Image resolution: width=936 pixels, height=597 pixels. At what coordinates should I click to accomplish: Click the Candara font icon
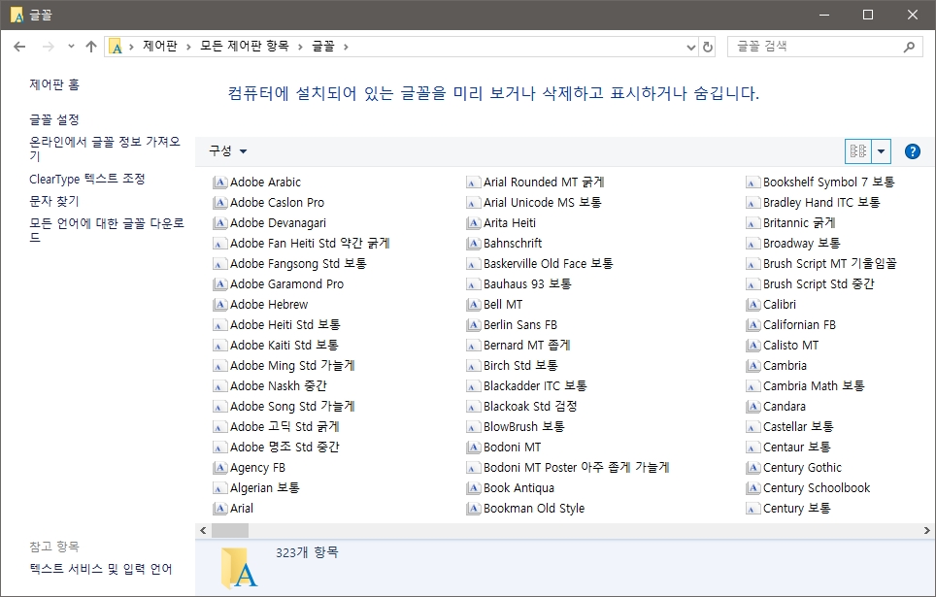753,407
